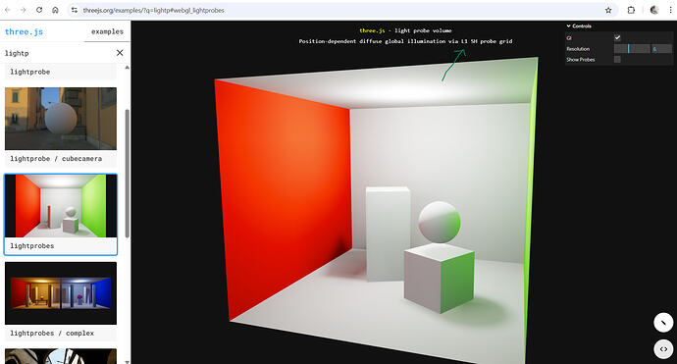The image size is (677, 364).
Task: Bookmark this page with the star
Action: pyautogui.click(x=608, y=10)
